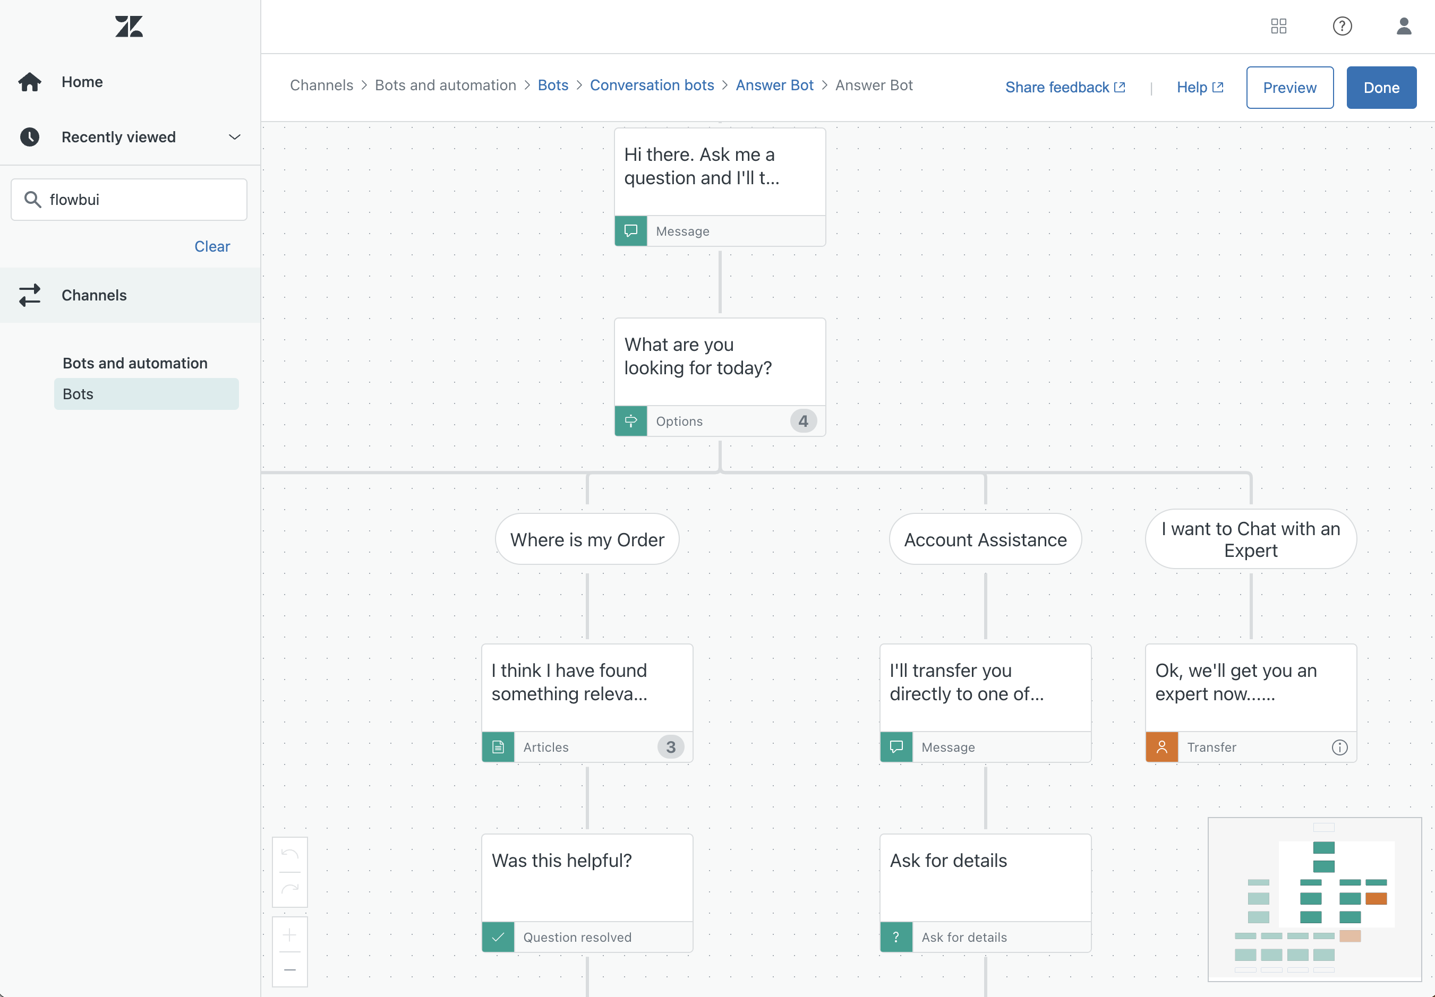The width and height of the screenshot is (1435, 997).
Task: Click Bots in the breadcrumb
Action: pyautogui.click(x=553, y=85)
